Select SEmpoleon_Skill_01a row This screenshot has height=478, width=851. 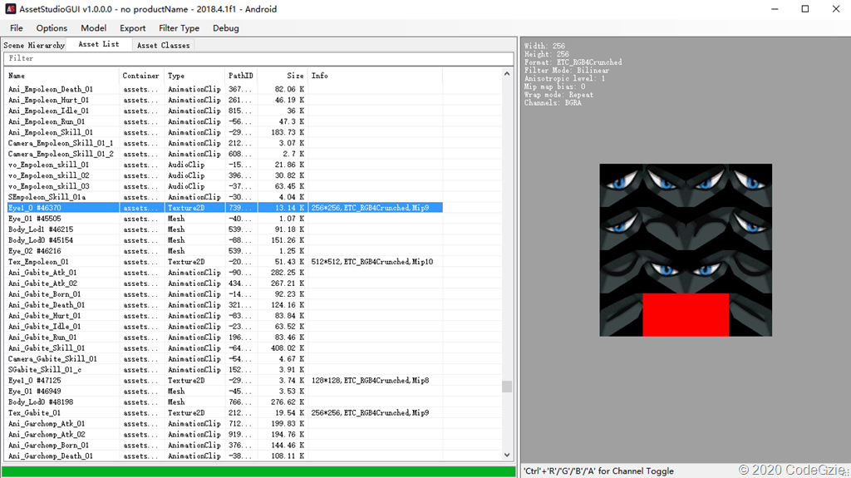point(224,197)
